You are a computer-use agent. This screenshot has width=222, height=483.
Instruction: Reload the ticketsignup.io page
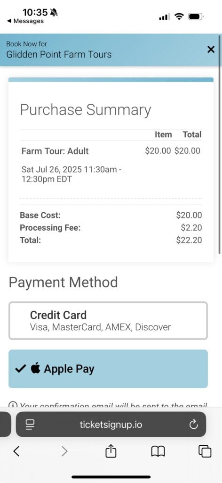point(193,425)
